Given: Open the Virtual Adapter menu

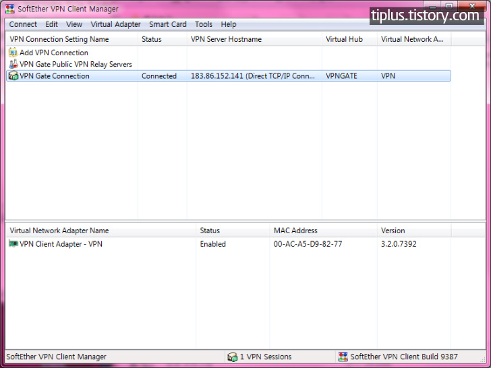Looking at the screenshot, I should point(115,24).
